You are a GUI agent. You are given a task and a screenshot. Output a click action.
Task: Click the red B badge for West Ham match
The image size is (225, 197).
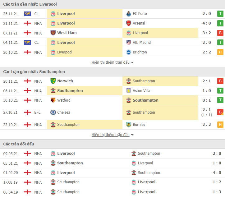click(220, 33)
